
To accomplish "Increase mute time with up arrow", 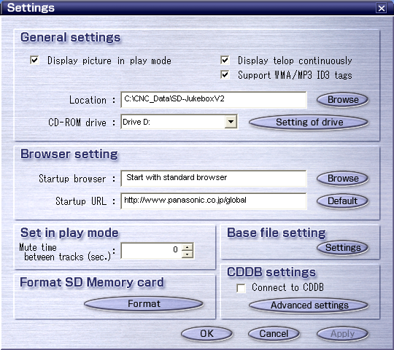I will tap(188, 247).
